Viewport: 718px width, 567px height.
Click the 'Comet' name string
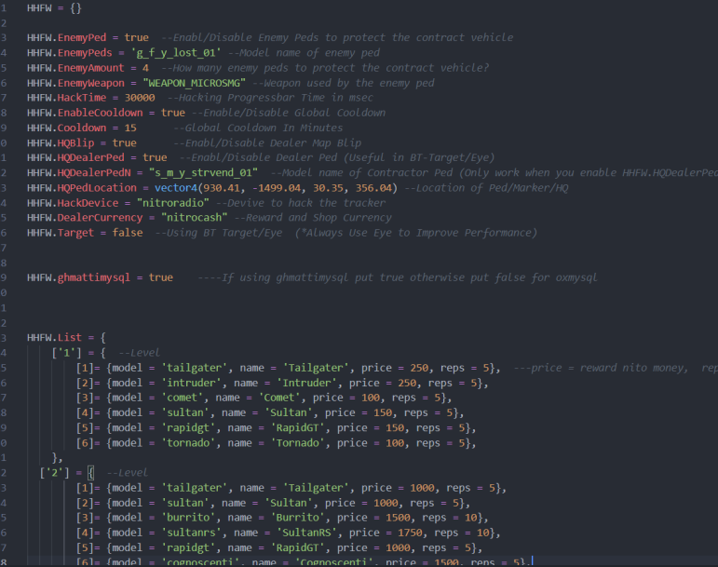click(x=279, y=398)
